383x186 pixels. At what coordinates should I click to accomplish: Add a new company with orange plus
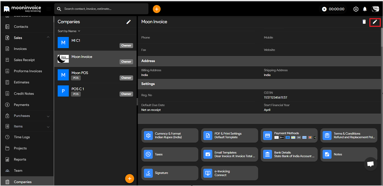click(130, 179)
